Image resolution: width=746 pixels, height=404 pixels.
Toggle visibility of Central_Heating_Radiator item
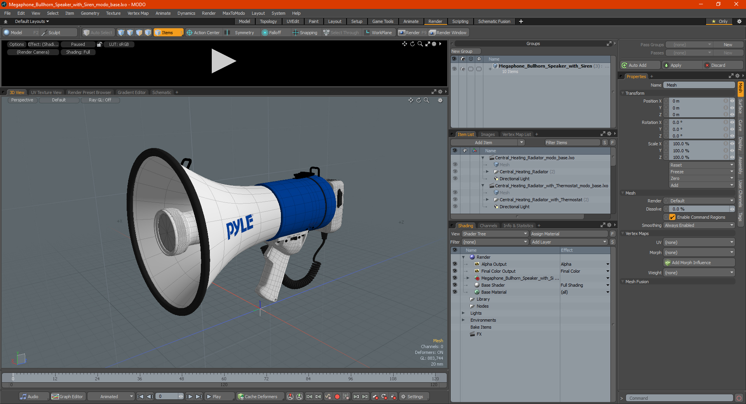pyautogui.click(x=455, y=171)
